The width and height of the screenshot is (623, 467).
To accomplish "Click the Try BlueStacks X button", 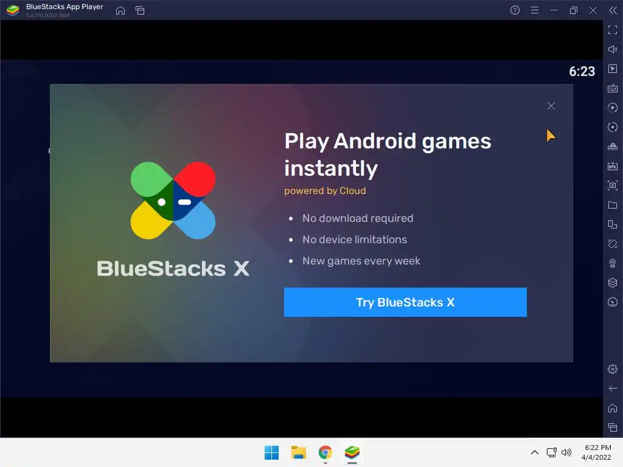I will 405,302.
